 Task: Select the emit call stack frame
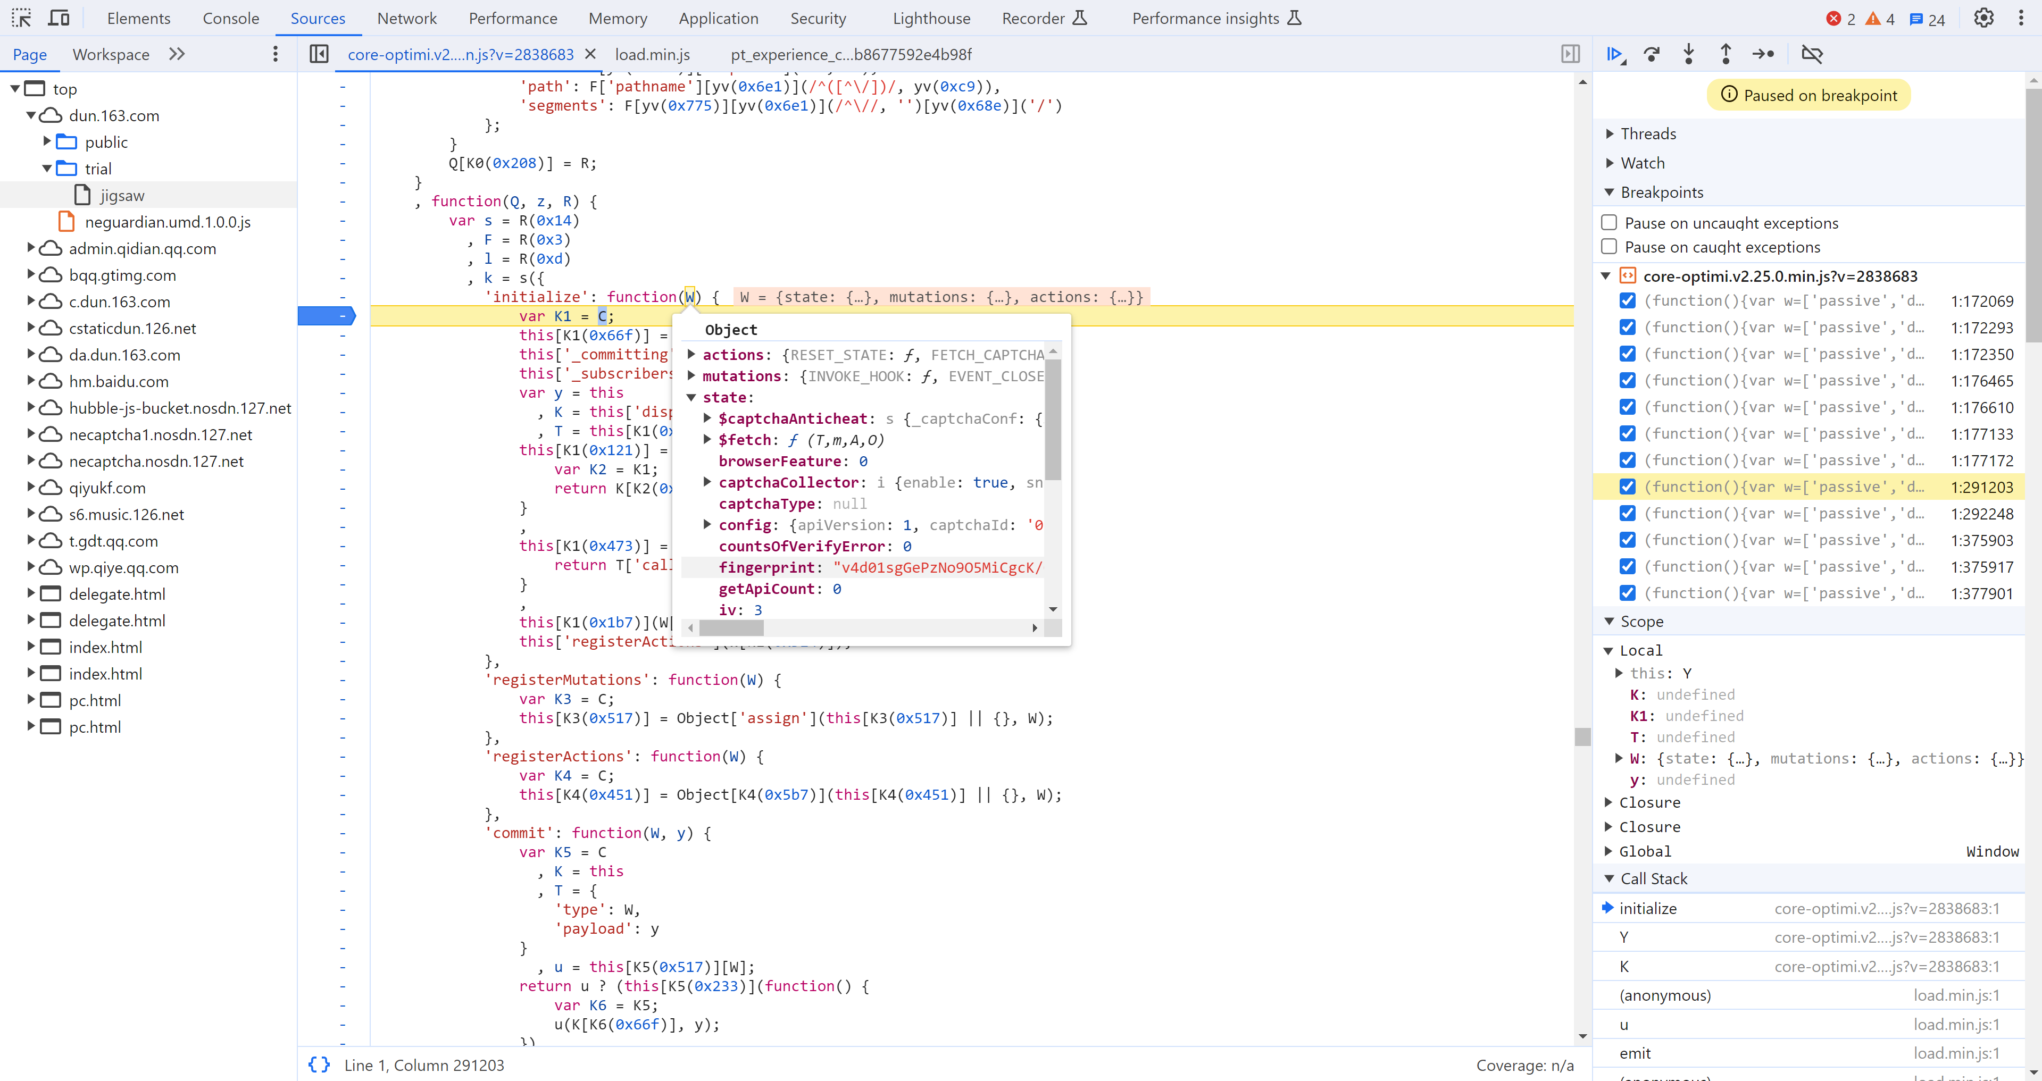coord(1809,1052)
